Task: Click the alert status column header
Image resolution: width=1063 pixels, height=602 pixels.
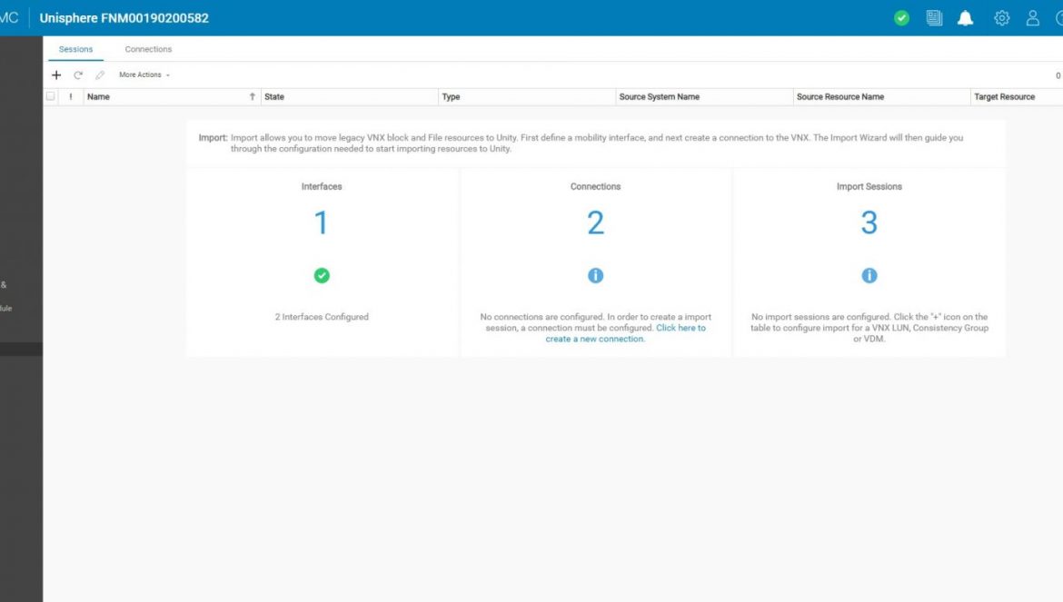Action: point(71,97)
